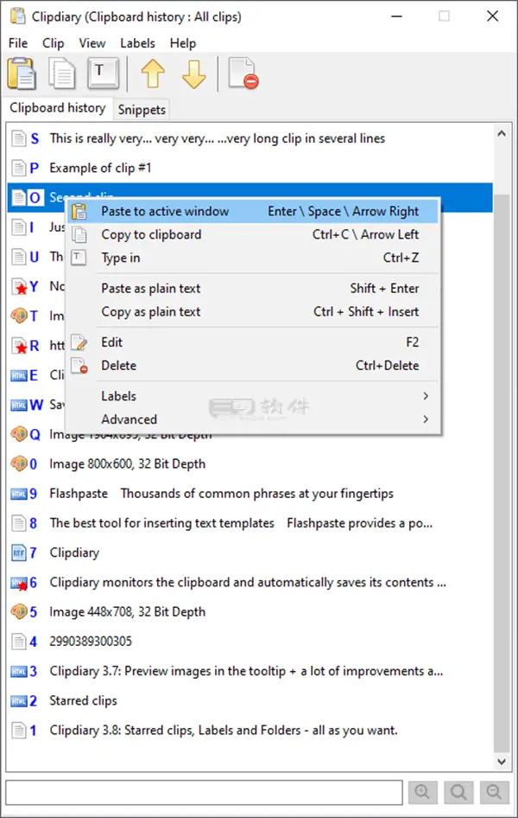Choose Paste to active window in context menu

(252, 211)
